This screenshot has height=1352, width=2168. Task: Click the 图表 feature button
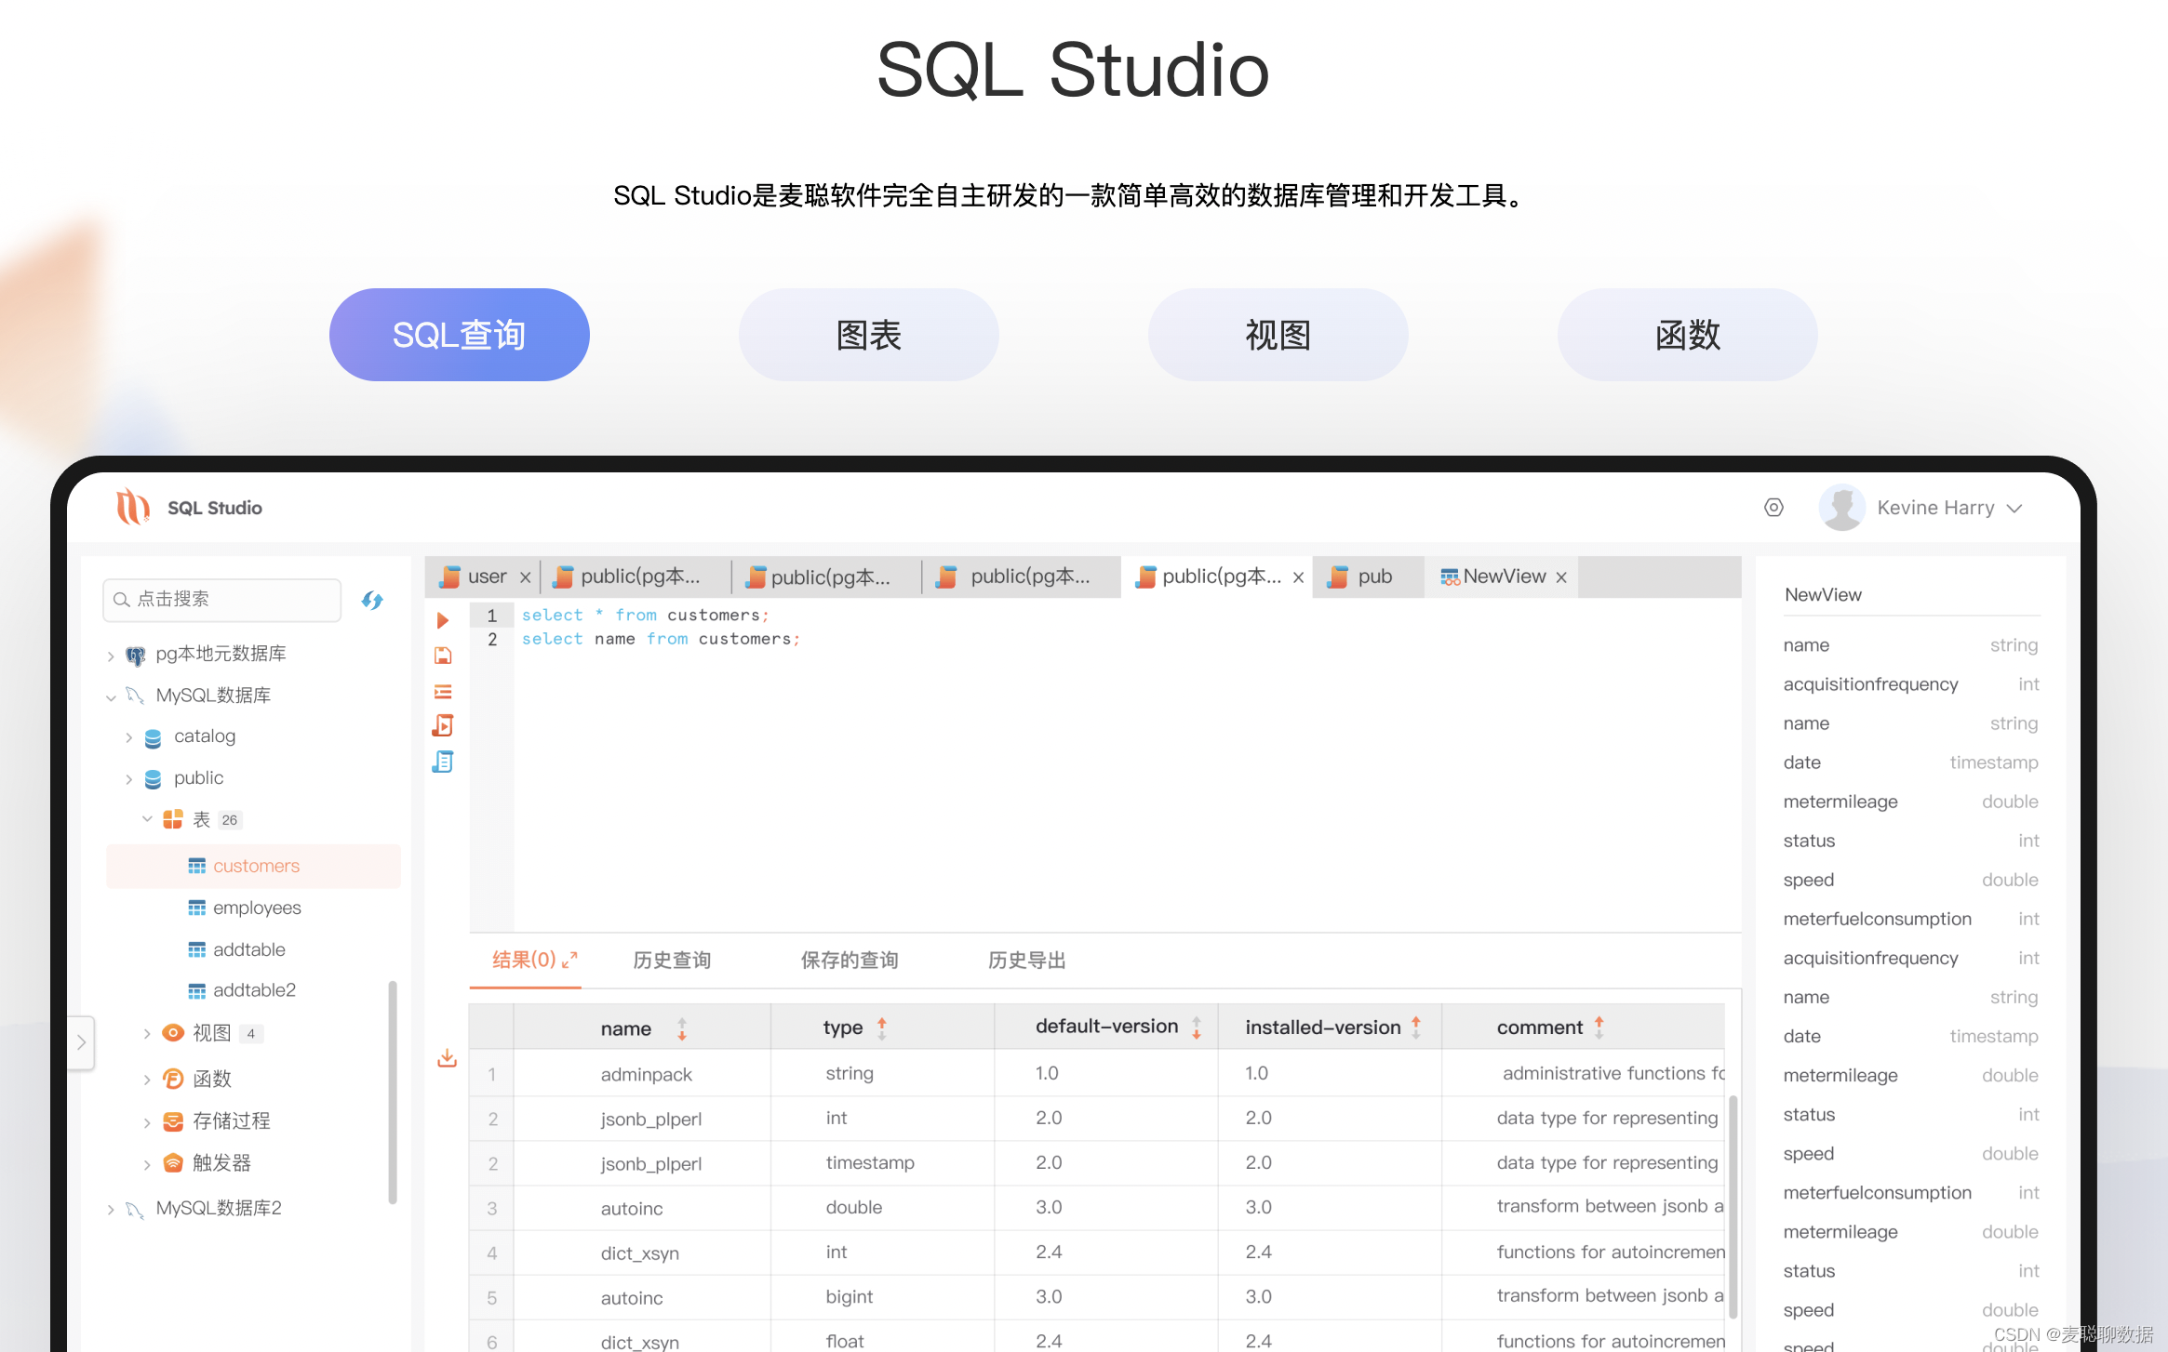pyautogui.click(x=868, y=335)
